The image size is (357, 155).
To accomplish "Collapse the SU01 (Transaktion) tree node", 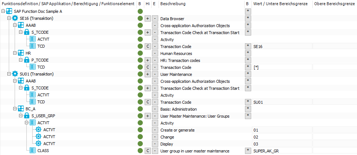I will 9,74.
